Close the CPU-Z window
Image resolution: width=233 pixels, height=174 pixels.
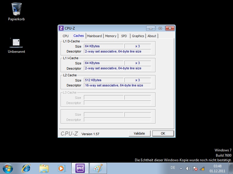pos(170,28)
